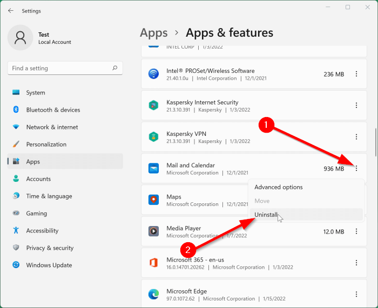The width and height of the screenshot is (378, 308).
Task: Open Accounts settings category
Action: (65, 179)
